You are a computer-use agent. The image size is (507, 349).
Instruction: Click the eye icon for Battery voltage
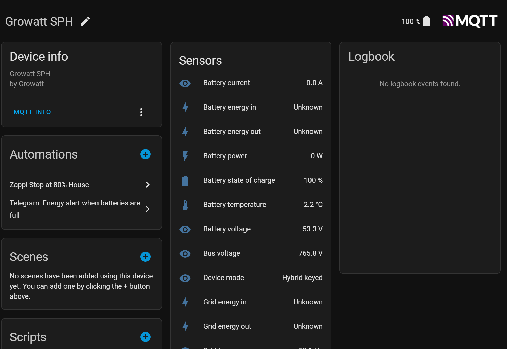tap(185, 229)
